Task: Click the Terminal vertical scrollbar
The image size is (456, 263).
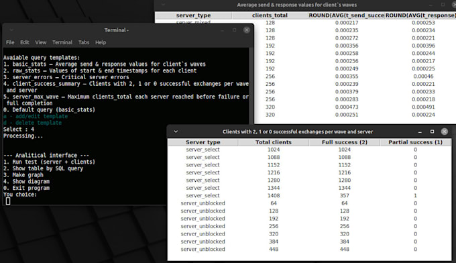Action: [x=251, y=86]
